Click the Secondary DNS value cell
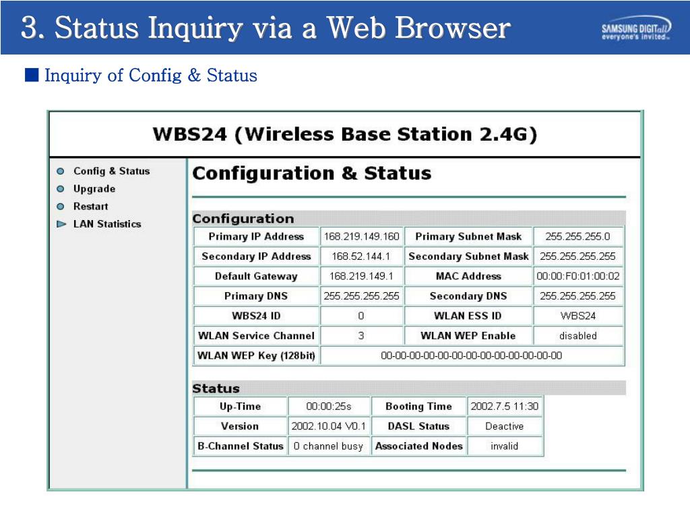690x517 pixels. [x=577, y=296]
